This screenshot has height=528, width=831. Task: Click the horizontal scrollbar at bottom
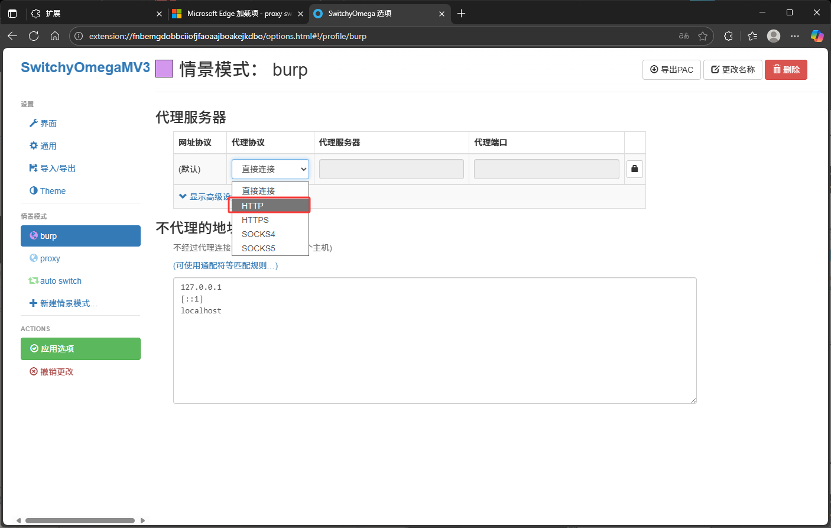80,521
